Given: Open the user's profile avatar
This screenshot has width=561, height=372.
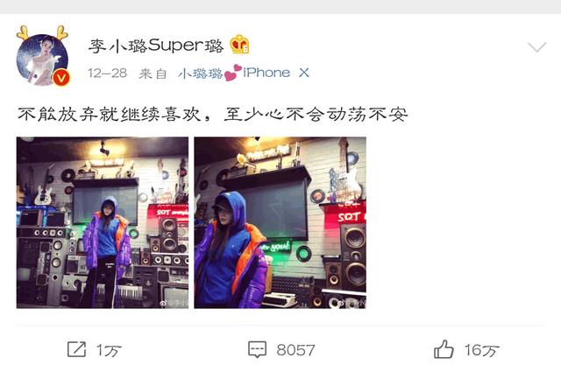Looking at the screenshot, I should tap(42, 60).
